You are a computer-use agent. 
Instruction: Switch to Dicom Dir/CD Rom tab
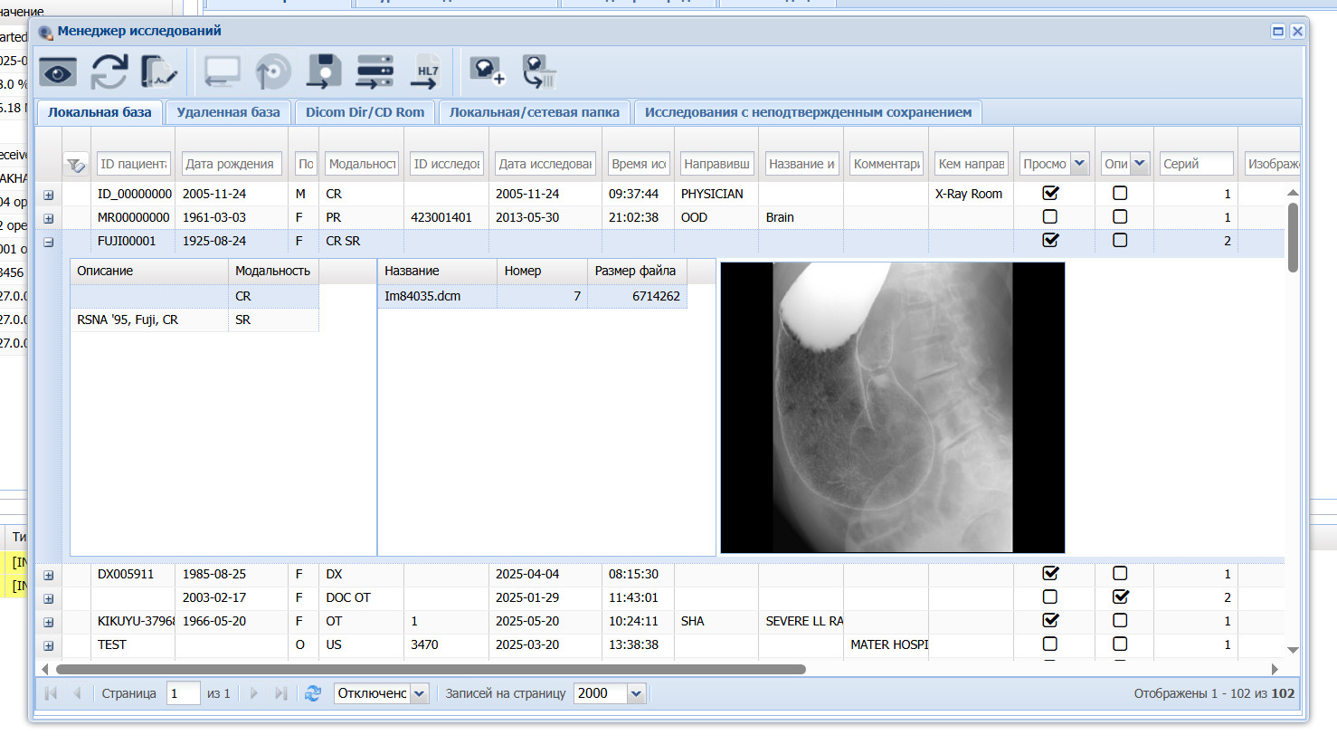click(365, 112)
